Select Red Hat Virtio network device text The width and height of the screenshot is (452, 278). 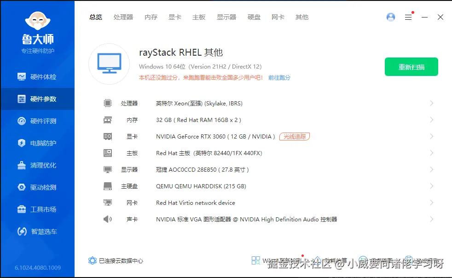pyautogui.click(x=196, y=203)
